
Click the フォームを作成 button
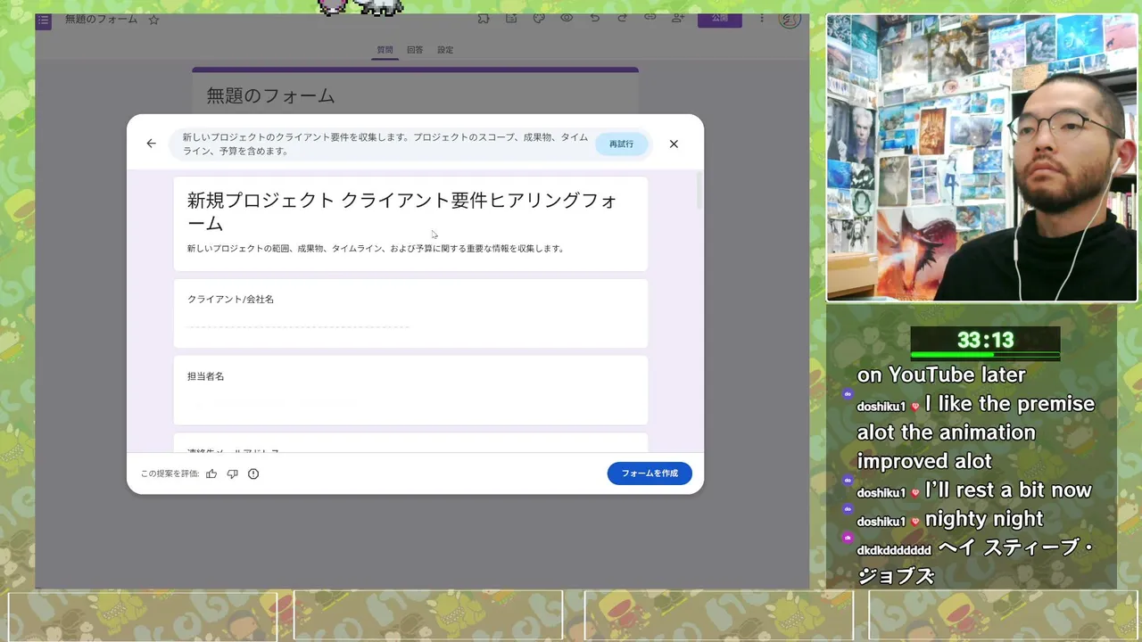click(x=650, y=473)
